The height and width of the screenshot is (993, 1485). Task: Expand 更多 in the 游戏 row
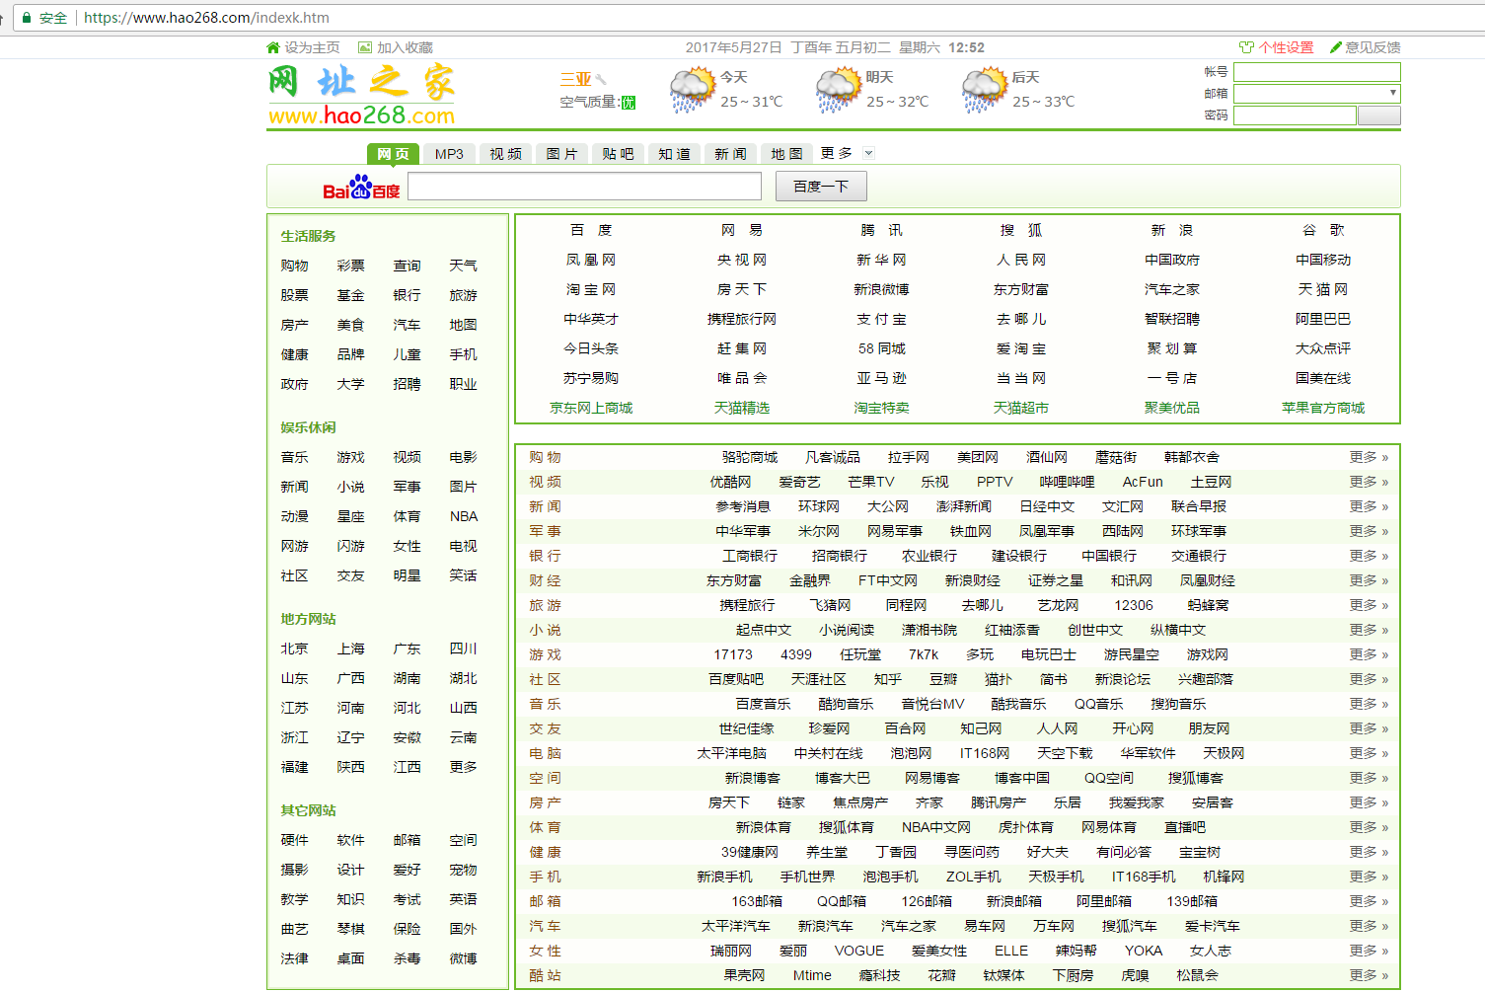[x=1369, y=654]
